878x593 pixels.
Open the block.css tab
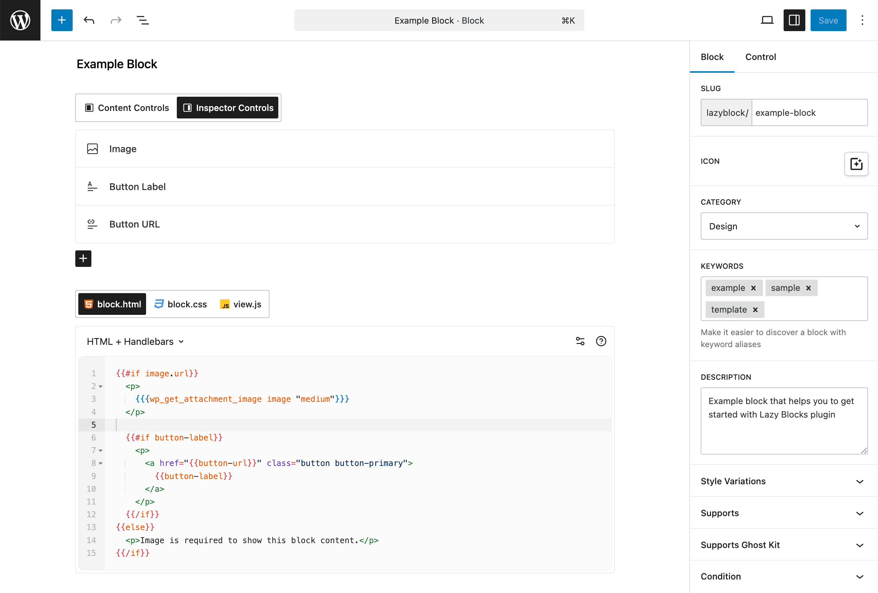181,304
